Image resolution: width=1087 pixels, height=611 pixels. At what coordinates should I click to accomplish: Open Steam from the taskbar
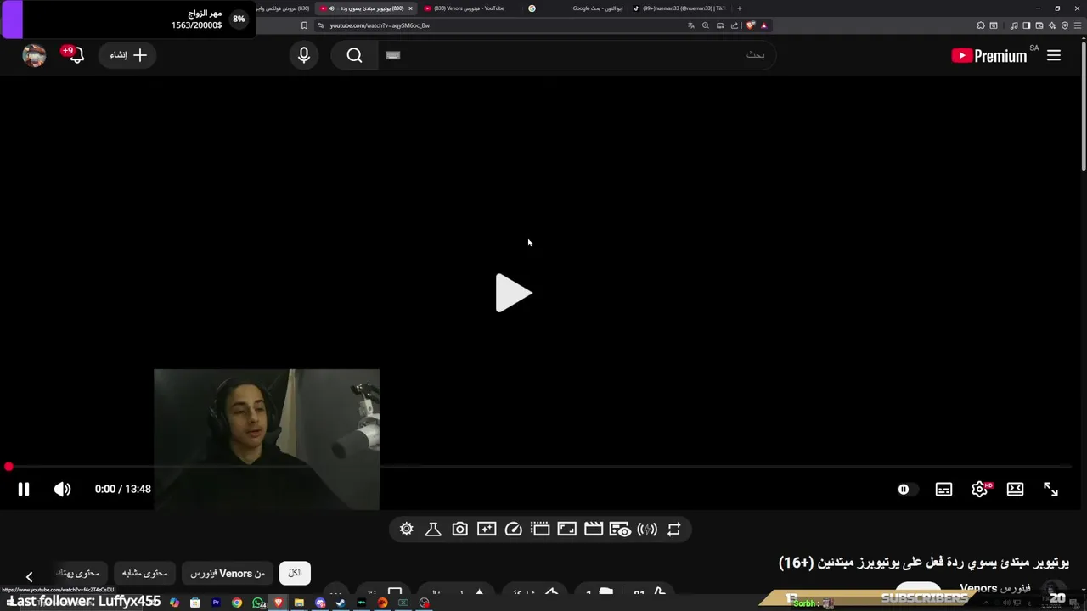[x=341, y=603]
